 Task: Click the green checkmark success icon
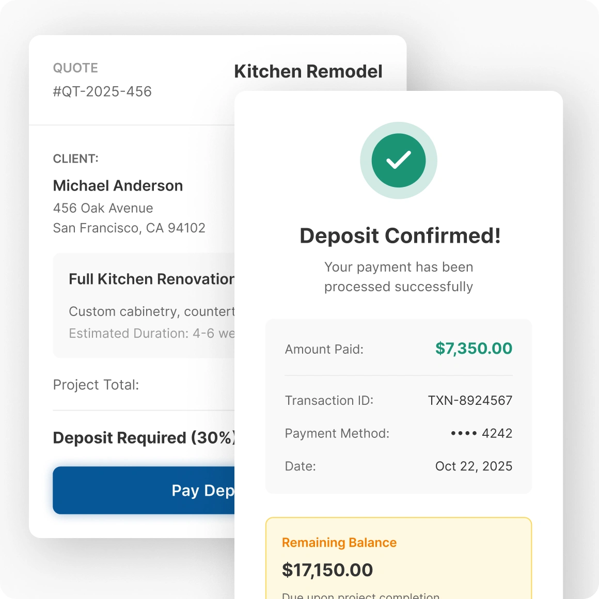click(399, 161)
